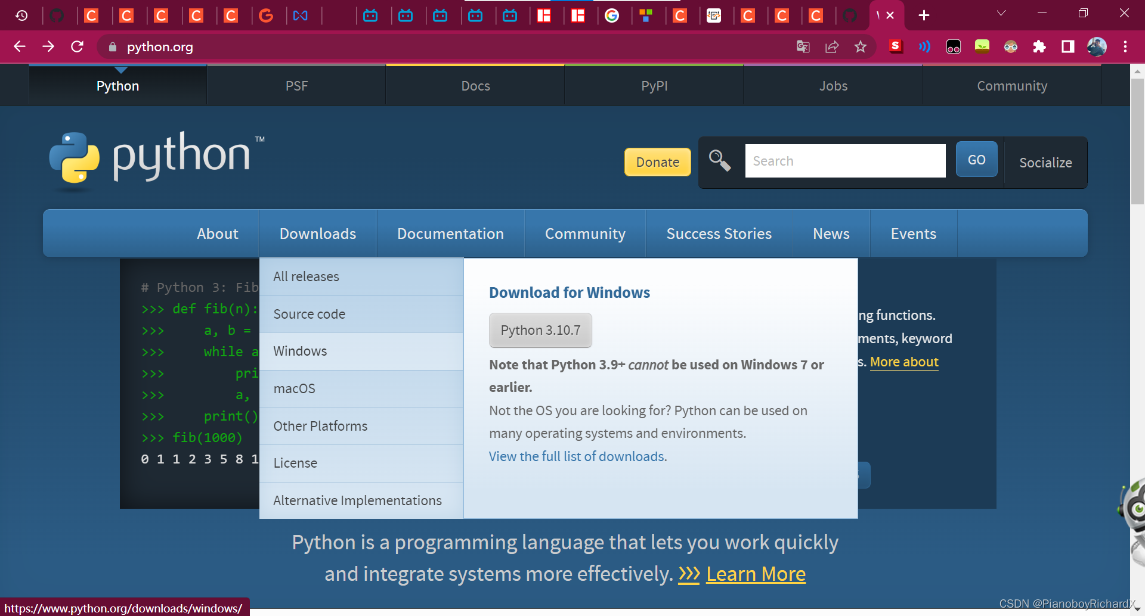Image resolution: width=1145 pixels, height=616 pixels.
Task: Open the About menu in the blue navigation bar
Action: point(218,234)
